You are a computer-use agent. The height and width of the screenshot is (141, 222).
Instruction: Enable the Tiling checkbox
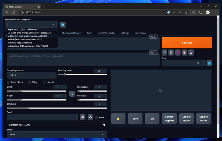click(x=30, y=82)
